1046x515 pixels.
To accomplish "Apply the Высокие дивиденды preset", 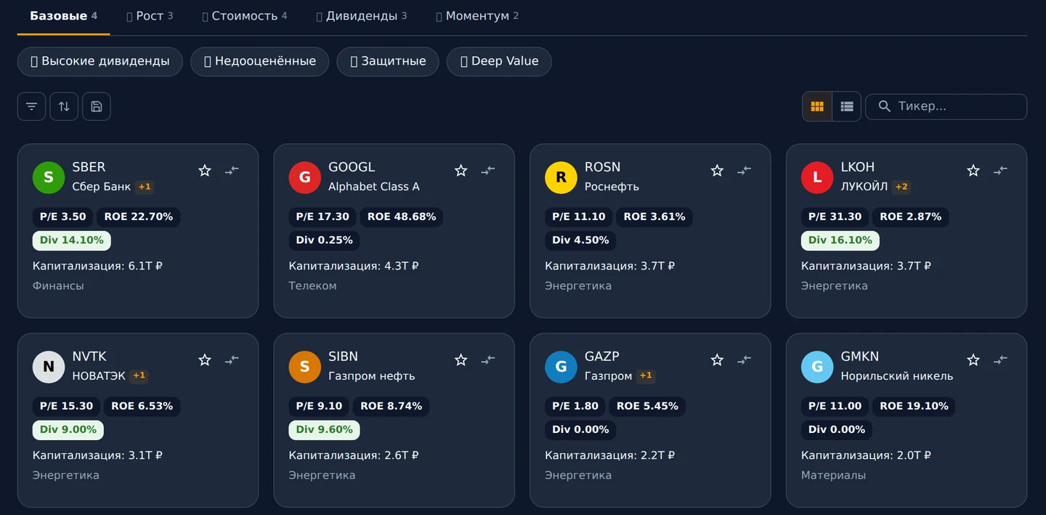I will pyautogui.click(x=100, y=62).
